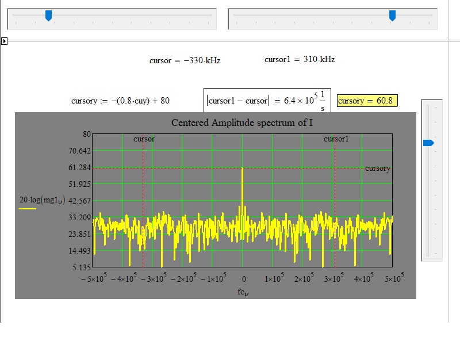Select the right horizontal slider thumb
This screenshot has height=360, width=460.
[393, 16]
